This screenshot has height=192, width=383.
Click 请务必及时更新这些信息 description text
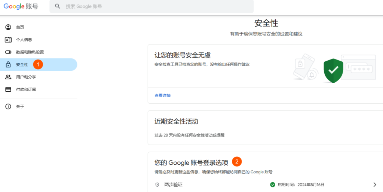coord(214,172)
